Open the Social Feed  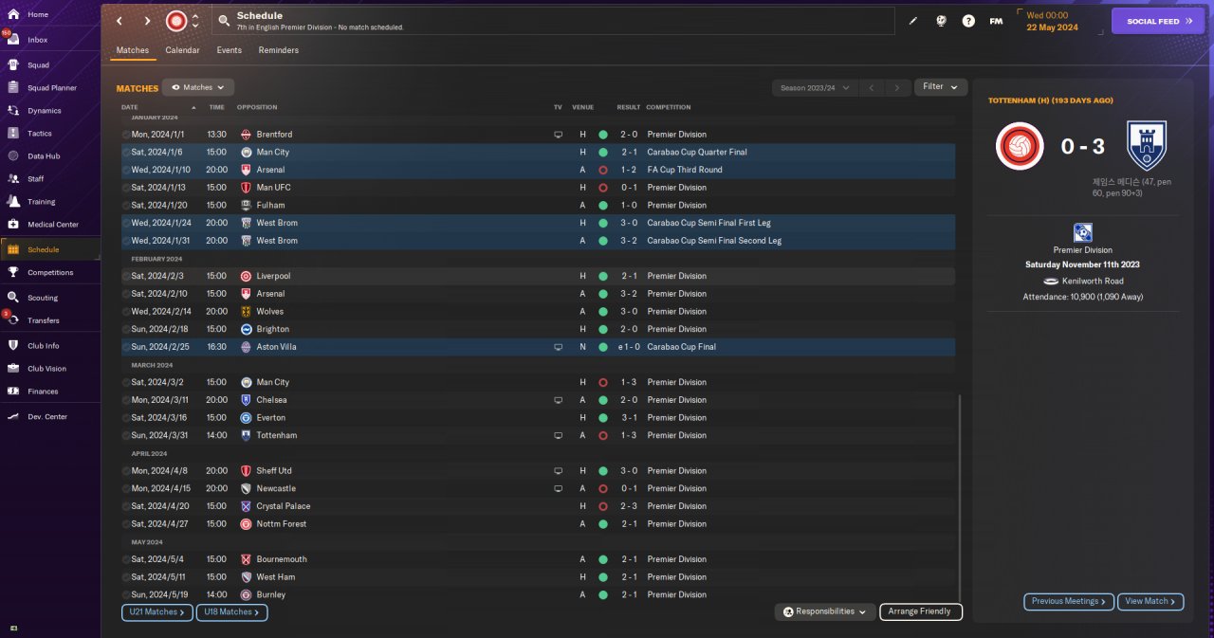pos(1158,21)
